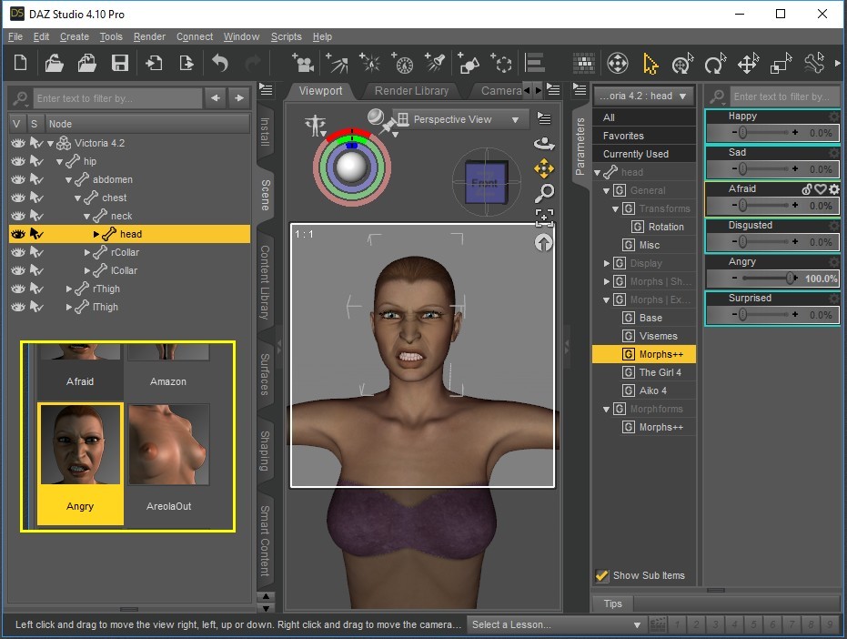Toggle favorite heart on Afraid slider

pyautogui.click(x=821, y=189)
